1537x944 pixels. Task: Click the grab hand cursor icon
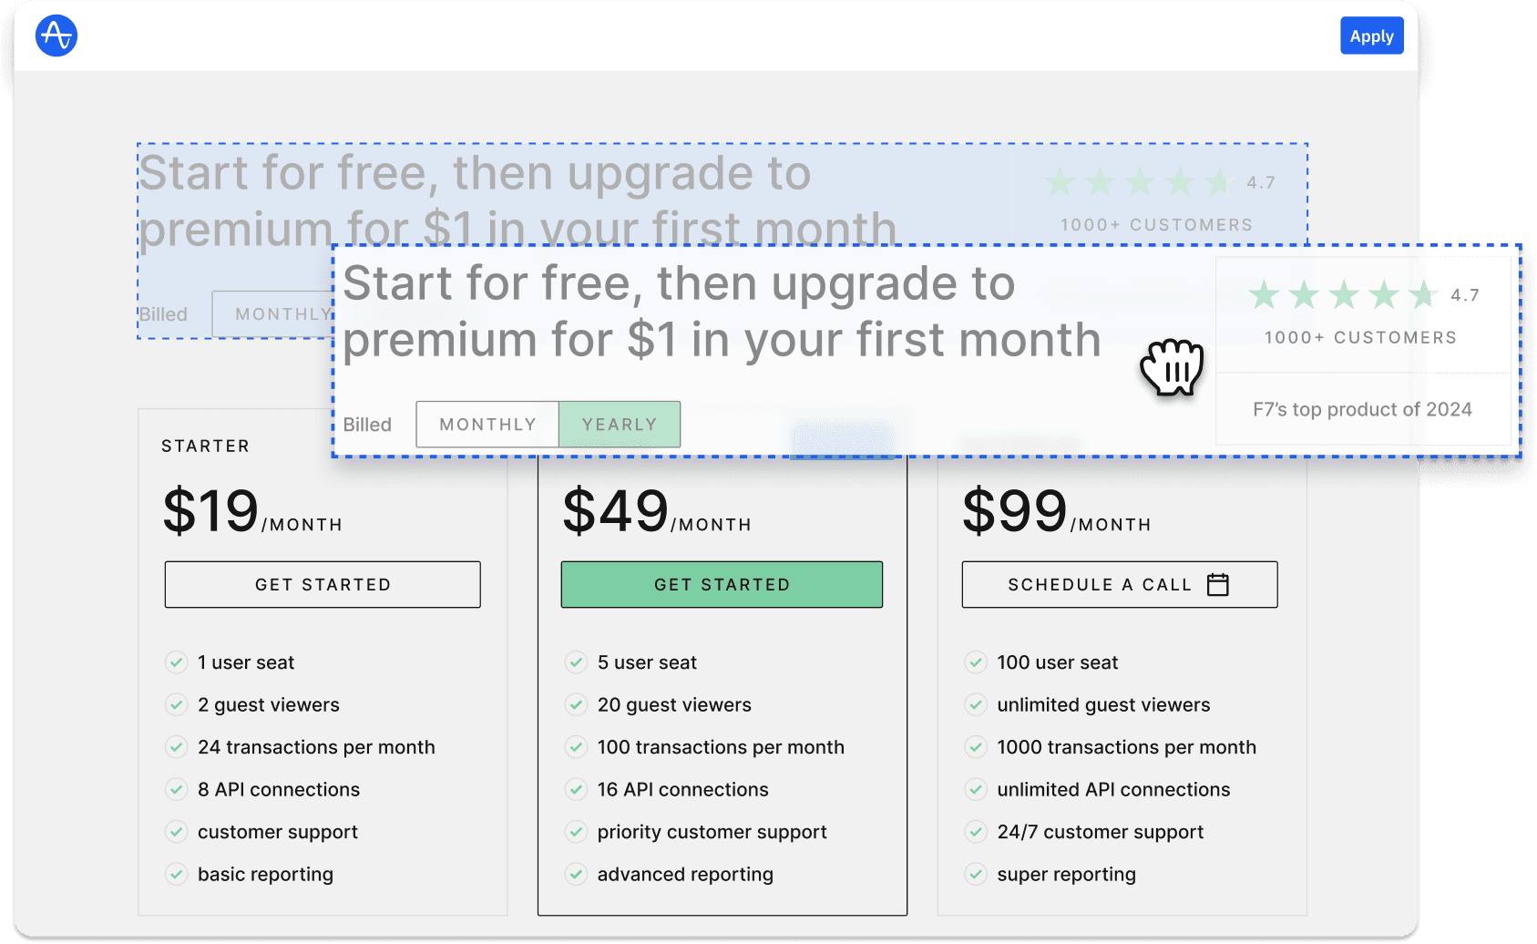[1172, 367]
